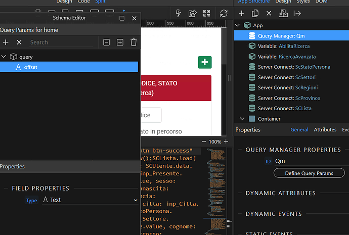The width and height of the screenshot is (349, 235).
Task: Click the delete (X) icon in App Structure toolbar
Action: [269, 13]
